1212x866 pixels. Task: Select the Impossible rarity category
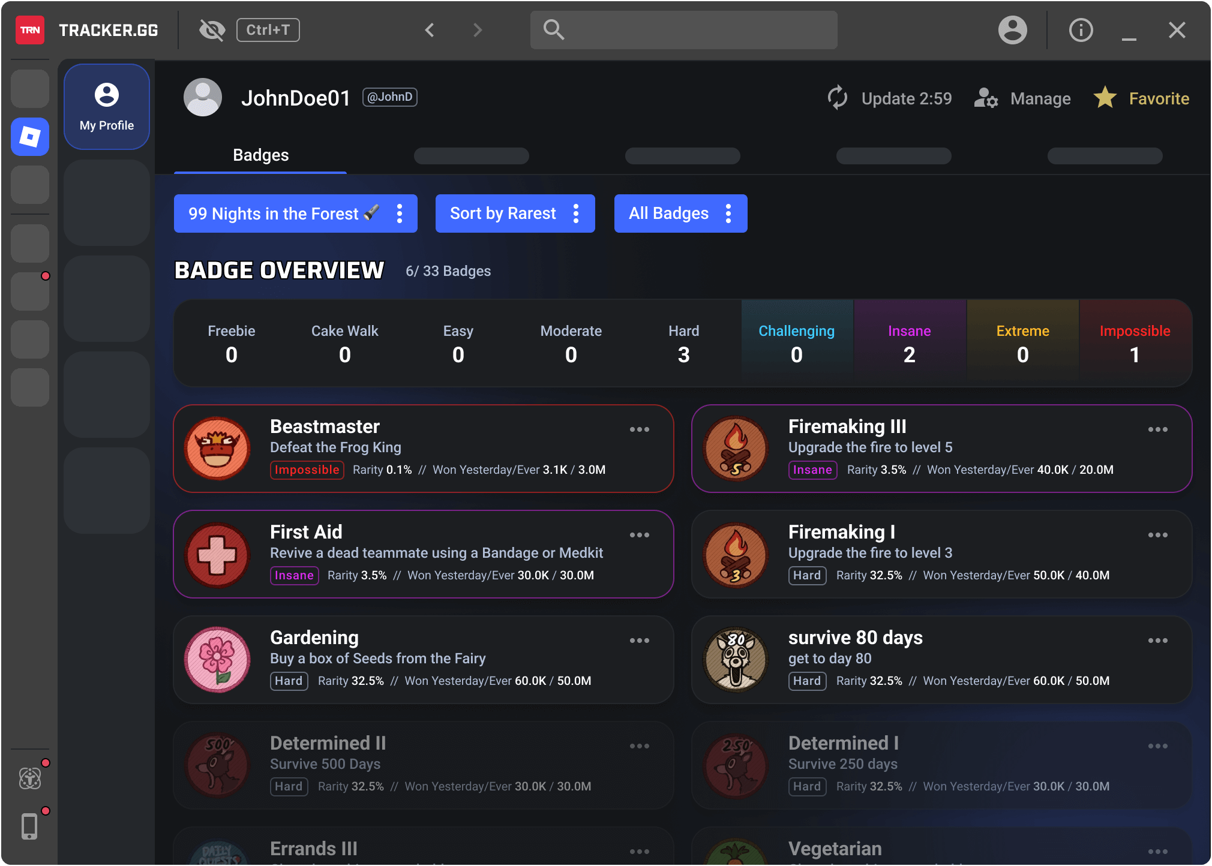coord(1135,344)
